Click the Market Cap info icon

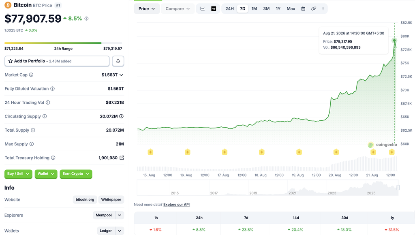pyautogui.click(x=31, y=75)
